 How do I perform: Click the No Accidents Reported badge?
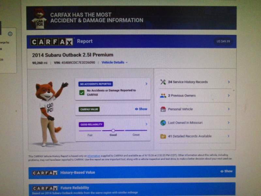coord(96,84)
